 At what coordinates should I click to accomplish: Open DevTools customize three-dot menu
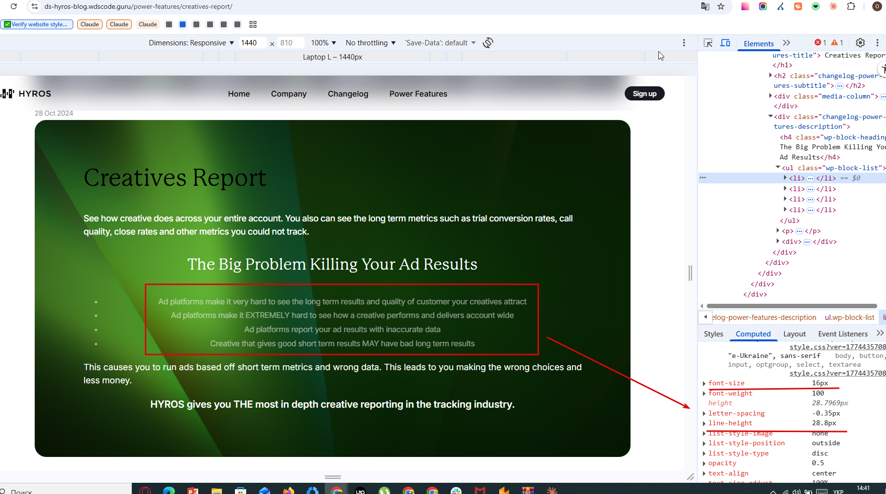[877, 43]
